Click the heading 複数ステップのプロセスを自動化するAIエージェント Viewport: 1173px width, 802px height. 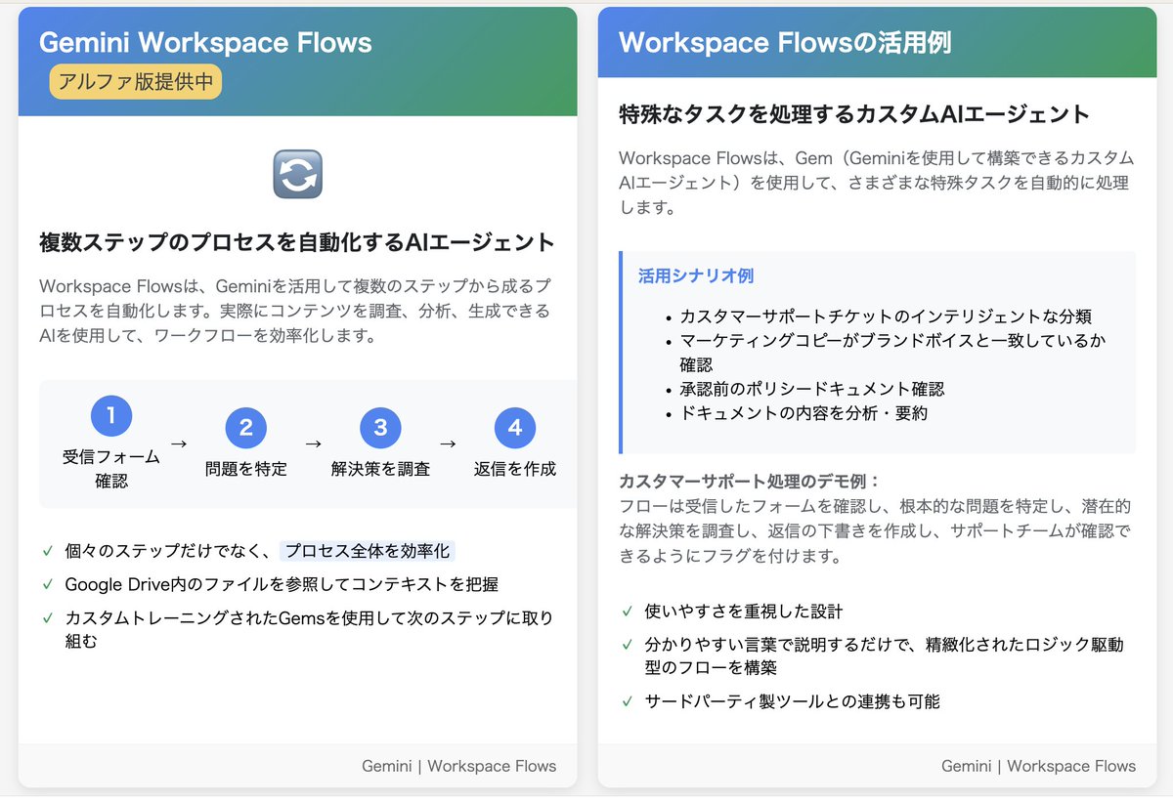point(297,242)
